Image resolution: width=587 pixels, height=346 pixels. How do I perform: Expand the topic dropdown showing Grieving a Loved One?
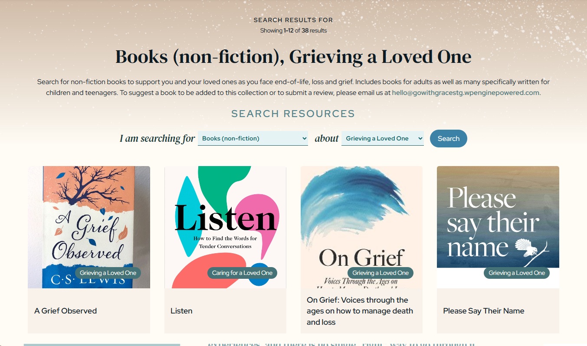click(383, 138)
